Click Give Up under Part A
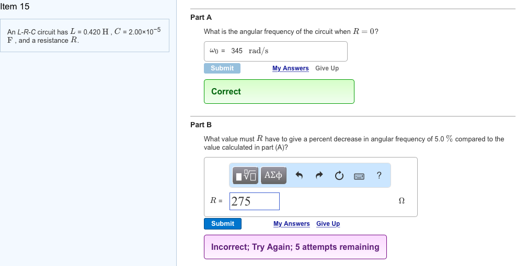The image size is (516, 266). pos(327,68)
